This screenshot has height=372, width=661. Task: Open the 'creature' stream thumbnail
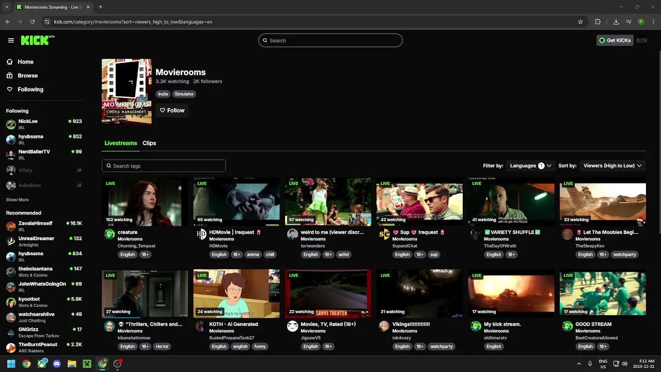point(145,202)
